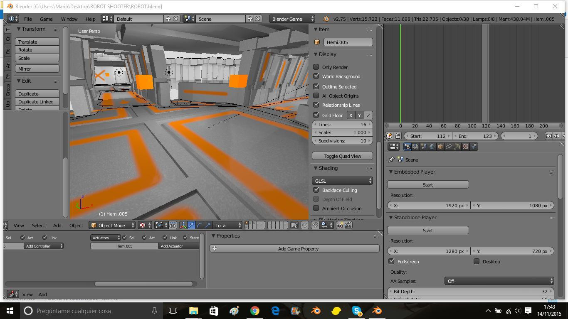Toggle Outline Selected checkbox

(316, 86)
